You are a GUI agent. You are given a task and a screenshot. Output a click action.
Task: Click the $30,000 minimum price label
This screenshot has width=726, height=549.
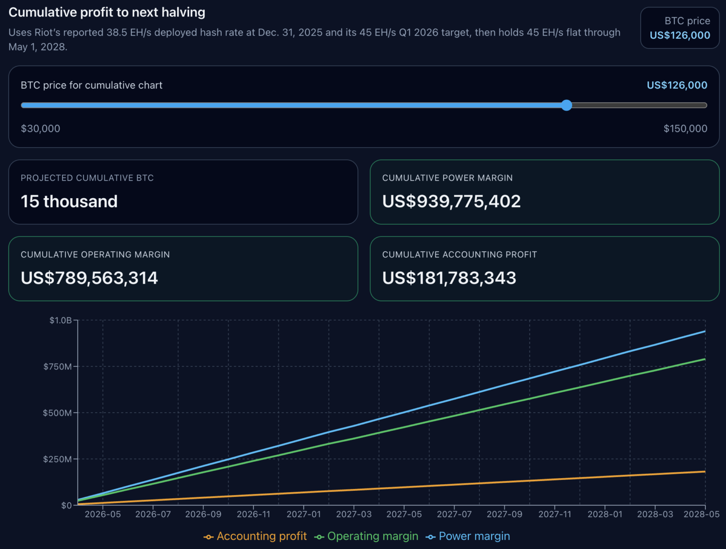tap(41, 128)
